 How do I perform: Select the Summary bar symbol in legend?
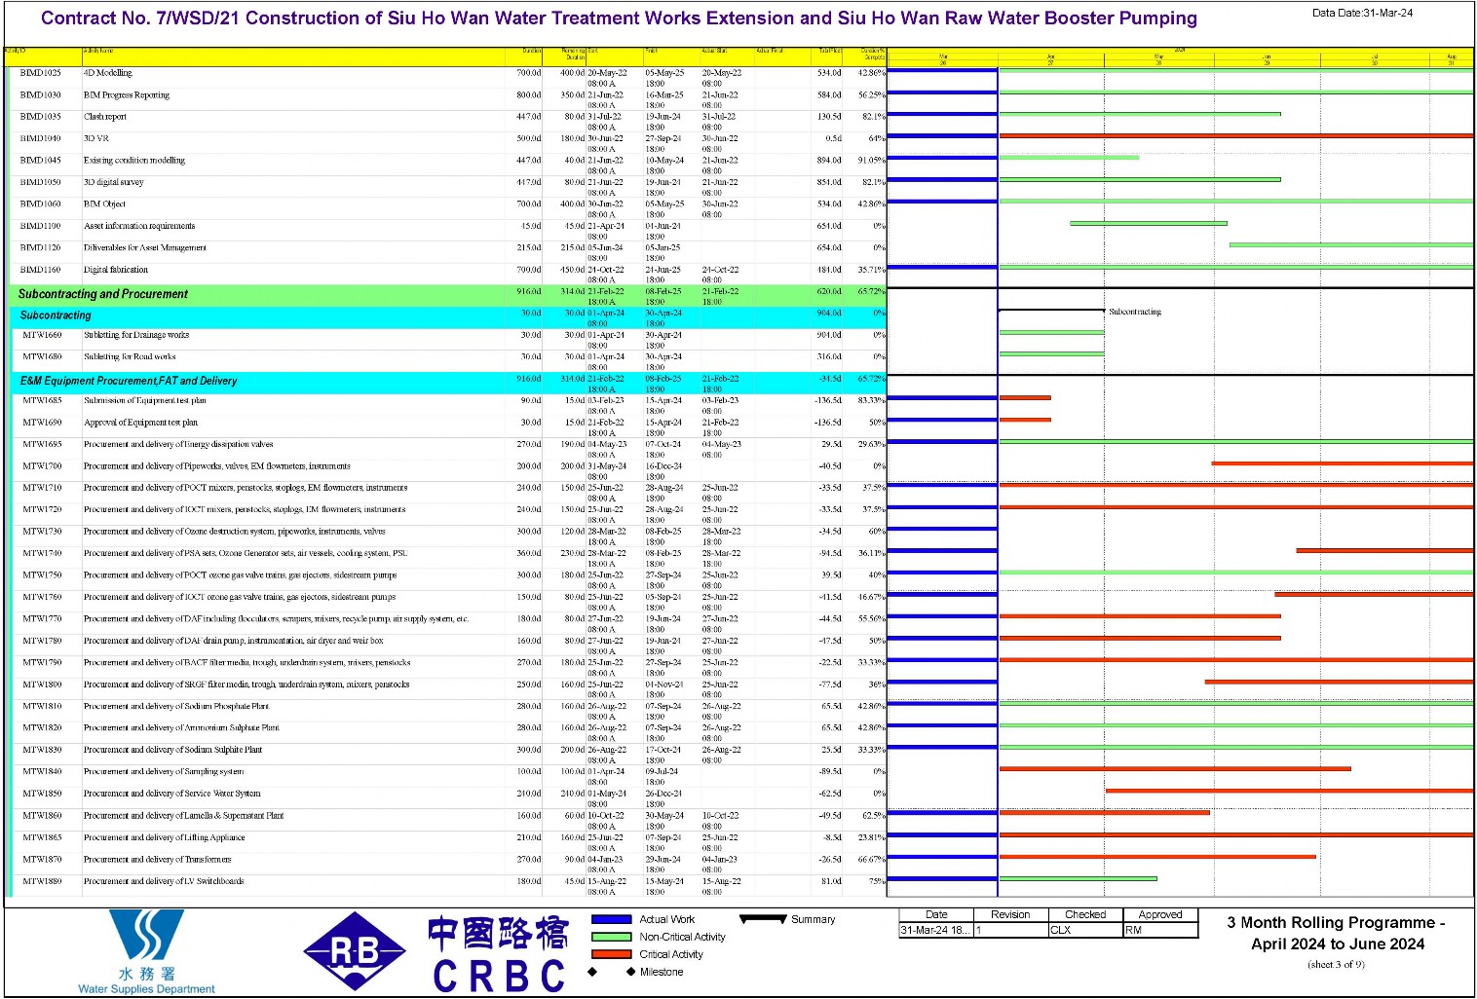pos(763,918)
